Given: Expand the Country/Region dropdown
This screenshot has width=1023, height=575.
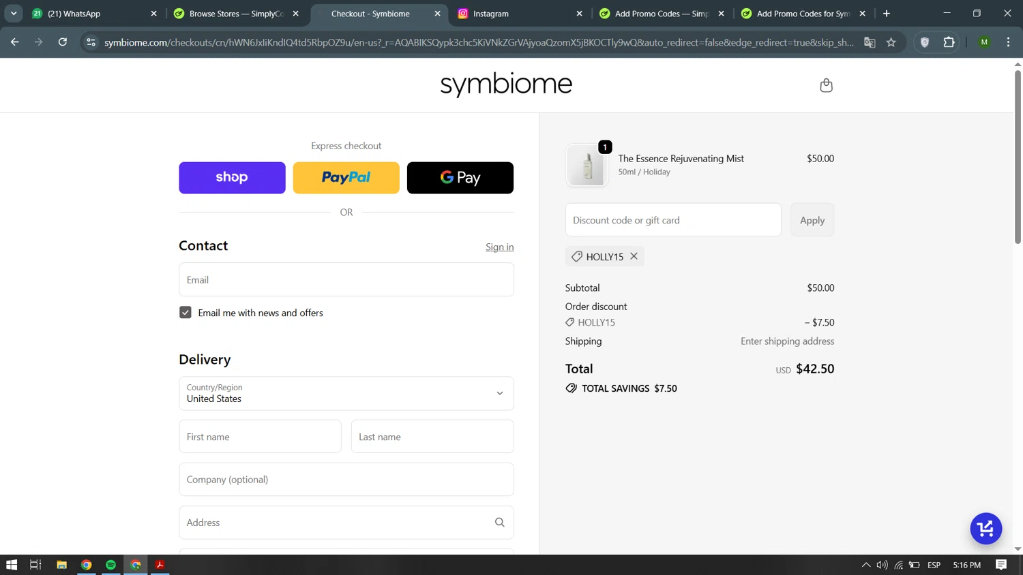Looking at the screenshot, I should coord(346,393).
